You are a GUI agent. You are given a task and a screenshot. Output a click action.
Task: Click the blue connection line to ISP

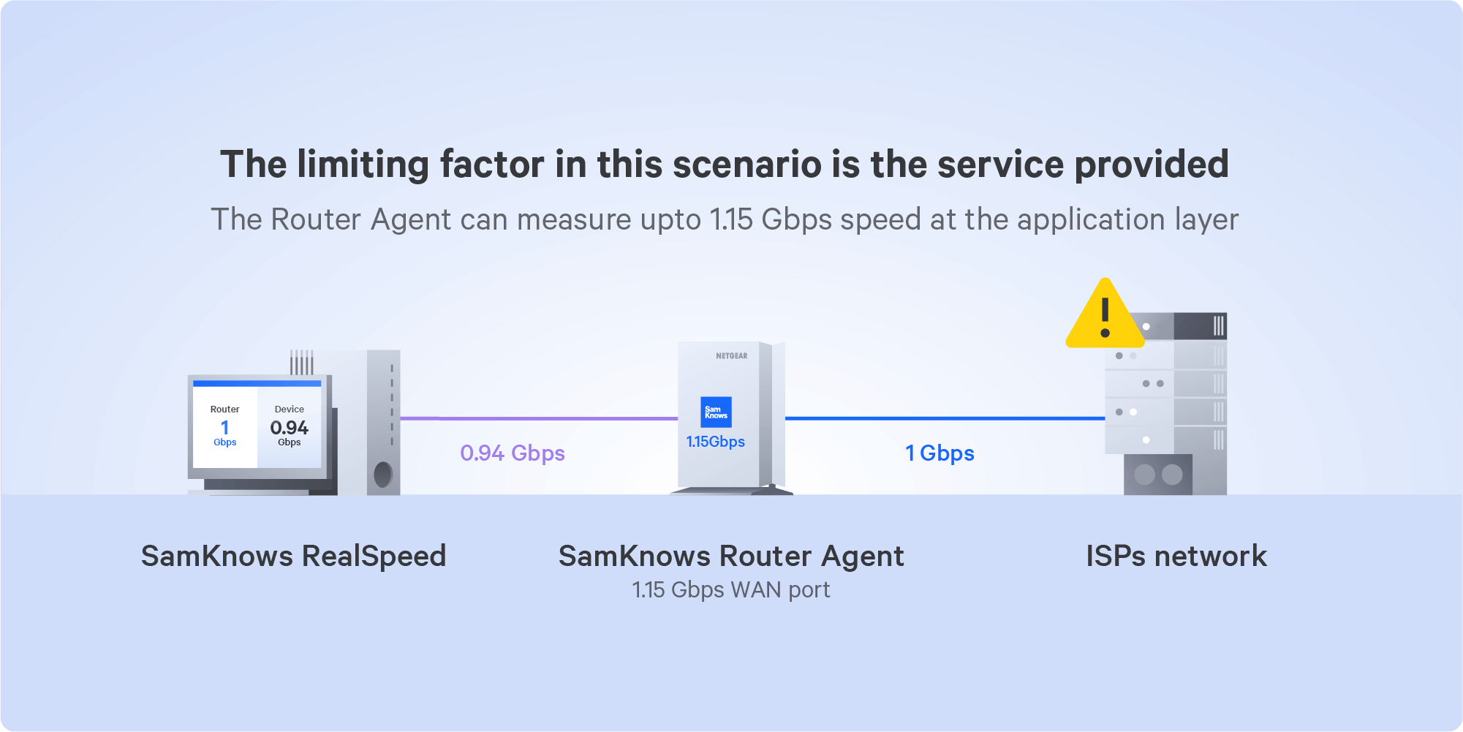point(945,418)
